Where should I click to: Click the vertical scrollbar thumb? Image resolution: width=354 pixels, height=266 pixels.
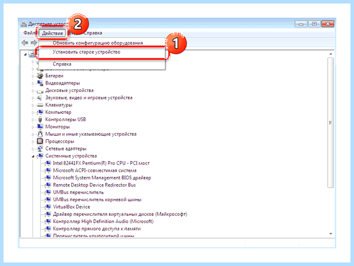click(x=330, y=123)
